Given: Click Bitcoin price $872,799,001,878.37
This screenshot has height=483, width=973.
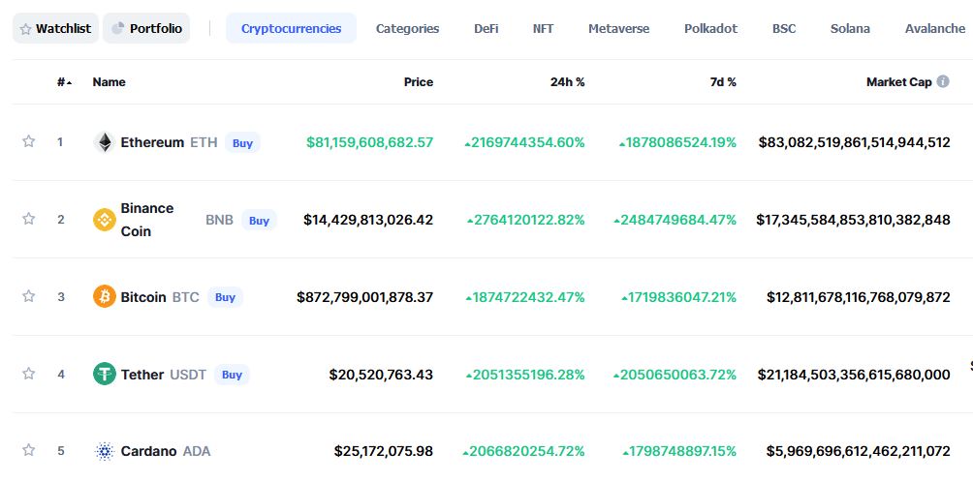Looking at the screenshot, I should pyautogui.click(x=364, y=297).
